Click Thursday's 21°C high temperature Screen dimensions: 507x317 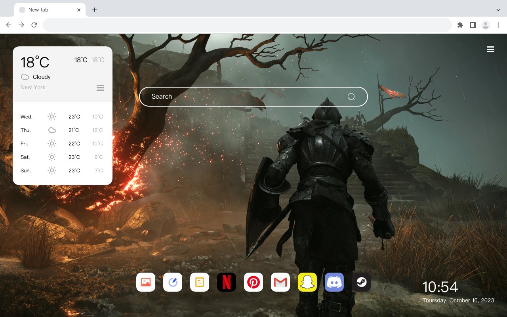(x=74, y=130)
